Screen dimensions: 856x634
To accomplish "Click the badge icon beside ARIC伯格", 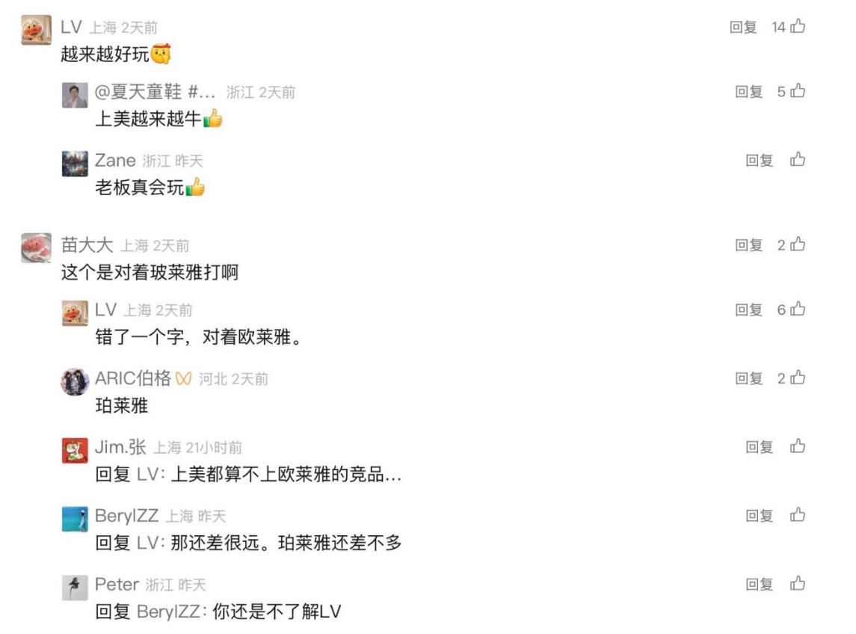I will pos(183,378).
